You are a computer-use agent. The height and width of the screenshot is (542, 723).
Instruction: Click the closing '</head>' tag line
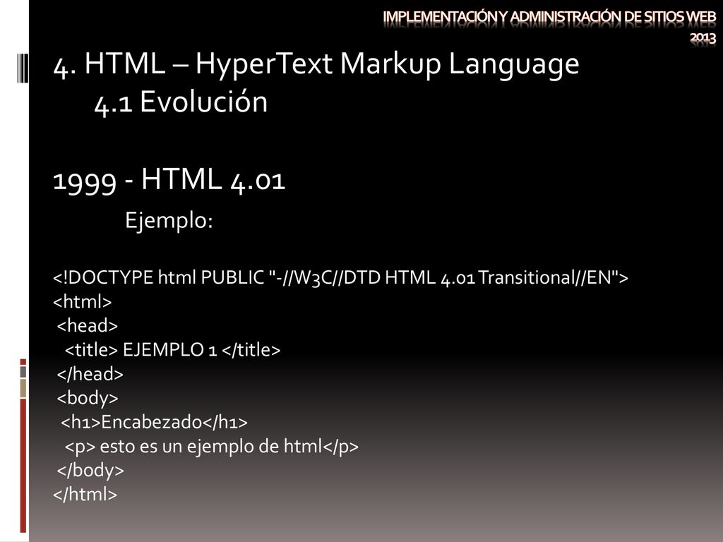click(90, 374)
